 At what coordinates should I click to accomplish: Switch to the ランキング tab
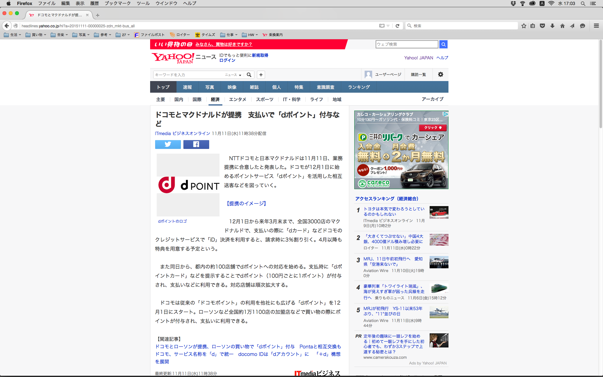(359, 87)
